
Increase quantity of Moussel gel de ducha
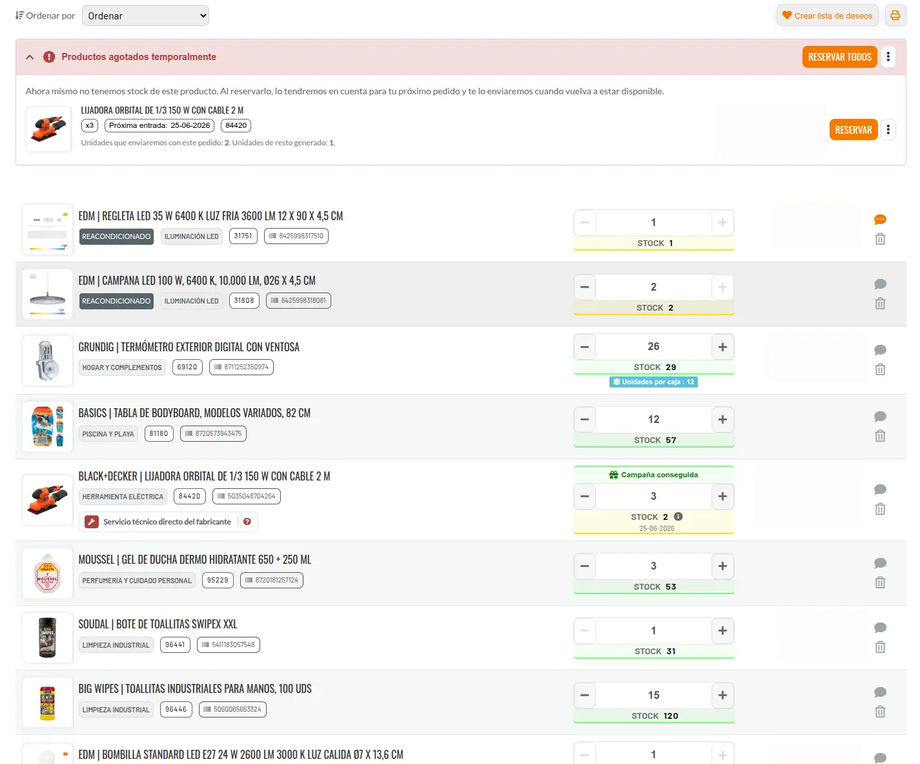(x=722, y=566)
